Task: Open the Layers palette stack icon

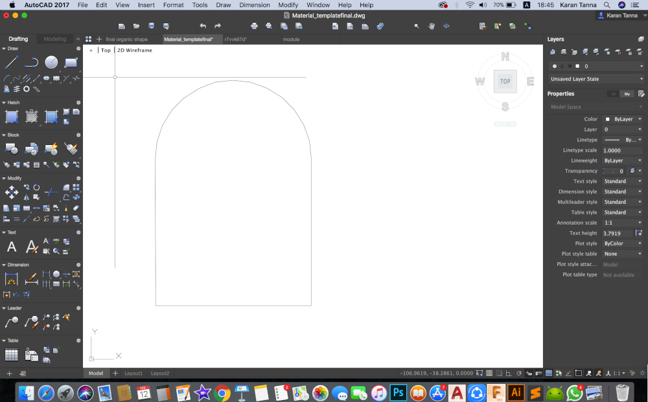Action: tap(641, 39)
